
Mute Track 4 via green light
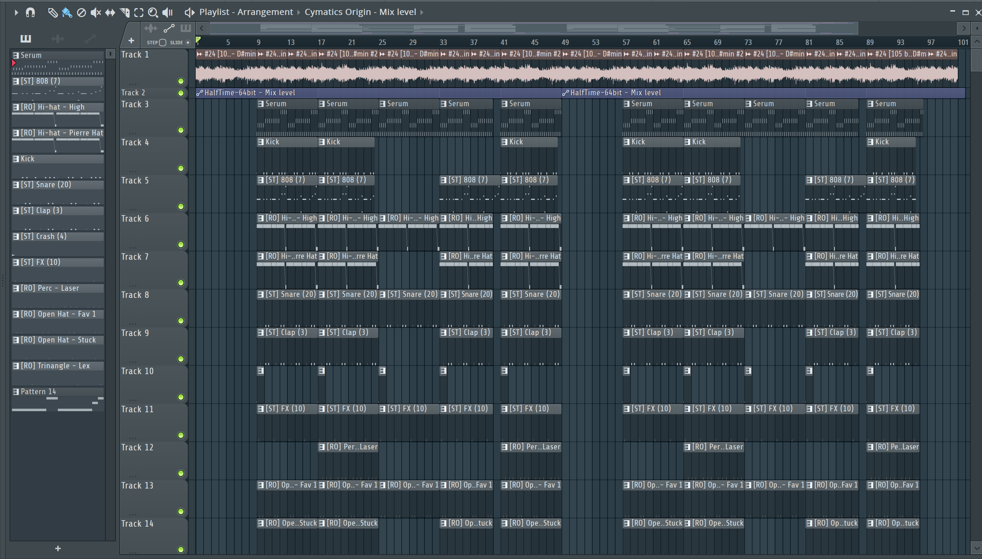181,168
